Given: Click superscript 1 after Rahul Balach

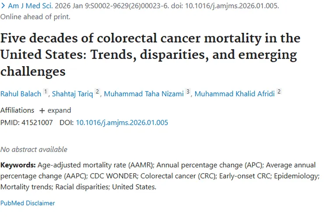Looking at the screenshot, I should [x=45, y=92].
